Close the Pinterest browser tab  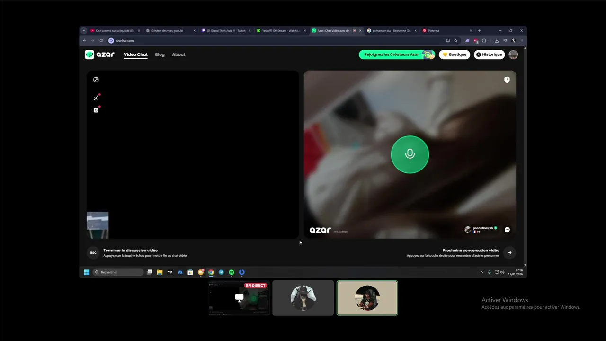click(x=472, y=31)
